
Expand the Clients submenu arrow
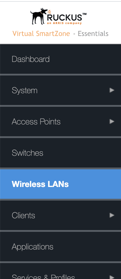tap(112, 215)
